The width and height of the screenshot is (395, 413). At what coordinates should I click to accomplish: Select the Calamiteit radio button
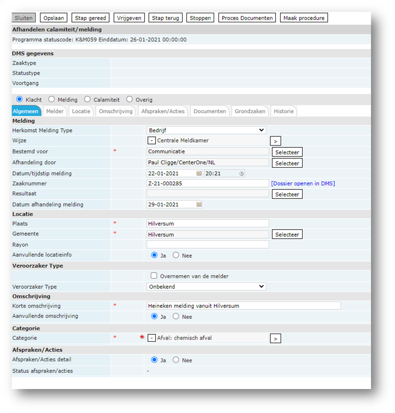(x=87, y=100)
